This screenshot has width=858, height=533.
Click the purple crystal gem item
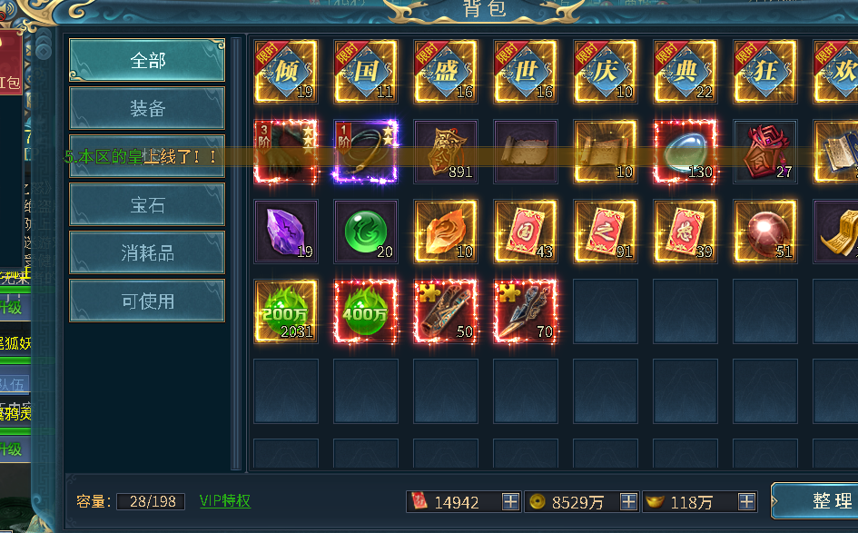point(286,231)
